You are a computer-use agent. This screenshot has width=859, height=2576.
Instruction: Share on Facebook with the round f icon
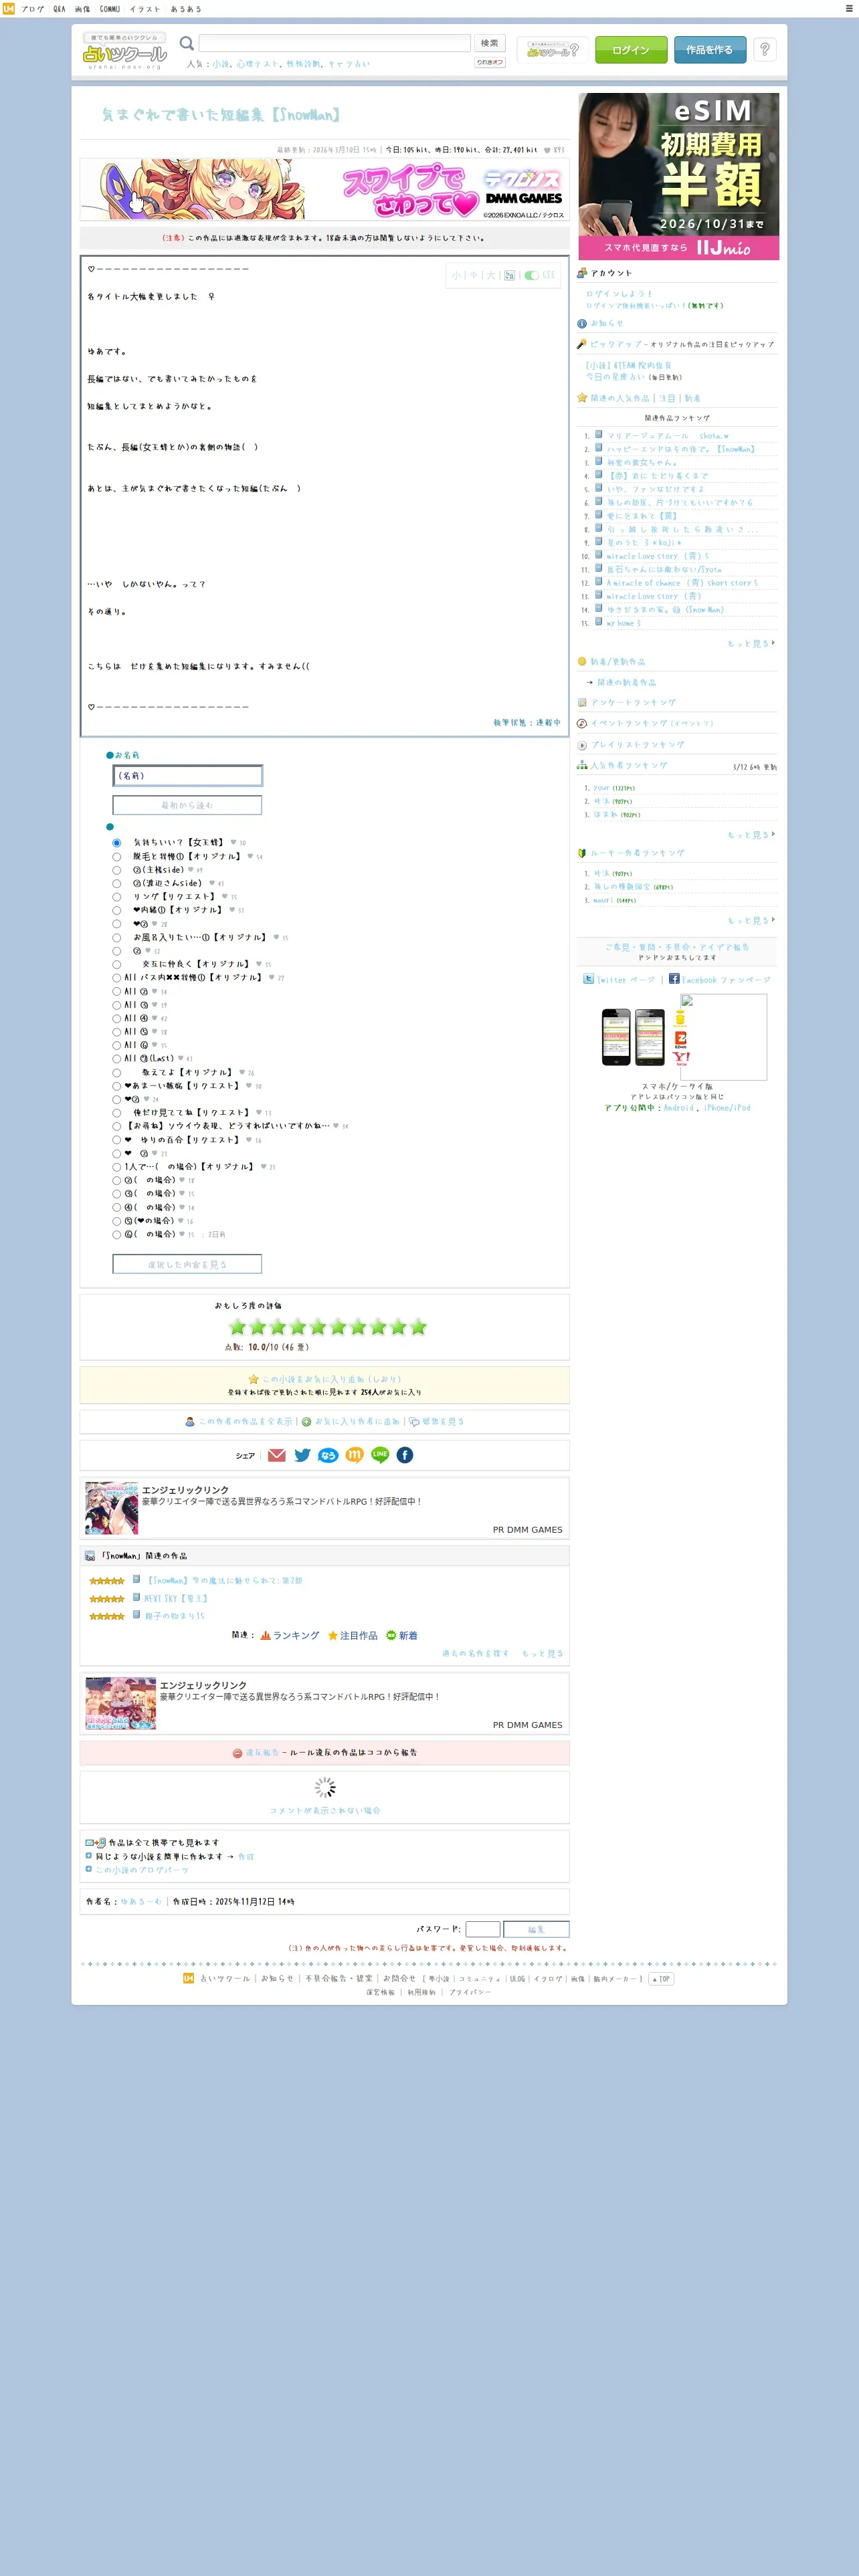405,1455
